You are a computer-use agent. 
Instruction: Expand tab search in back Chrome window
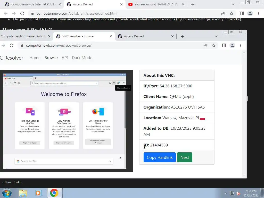click(233, 4)
